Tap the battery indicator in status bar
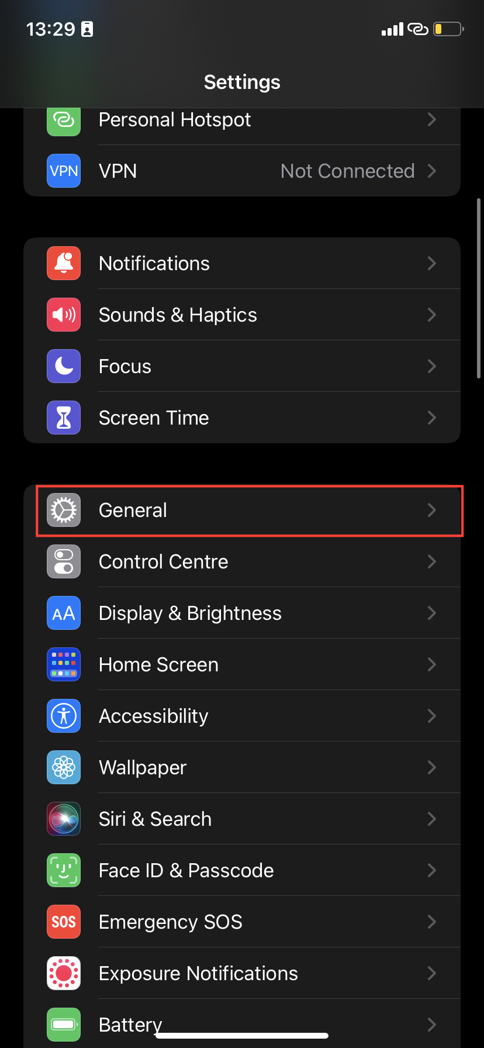The width and height of the screenshot is (484, 1048). coord(448,29)
